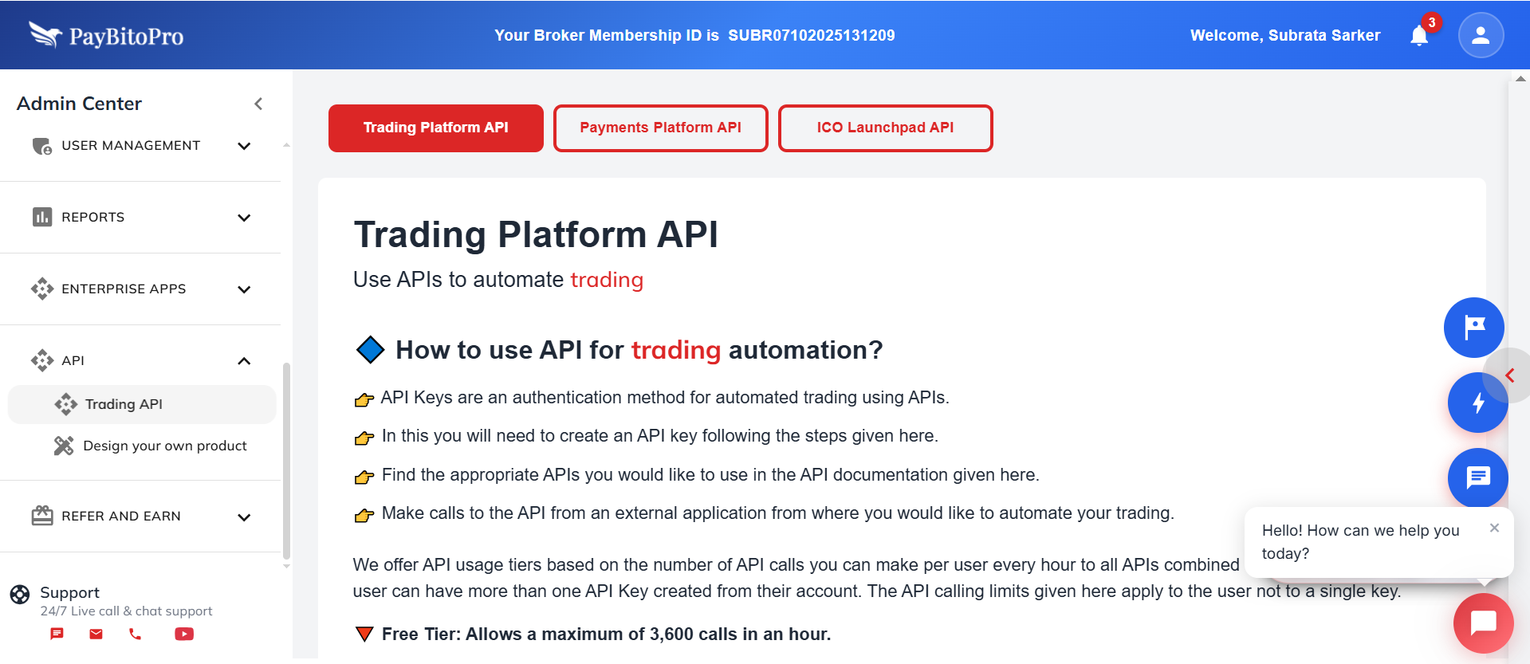Click the blue message floating button
This screenshot has height=664, width=1530.
tap(1478, 477)
